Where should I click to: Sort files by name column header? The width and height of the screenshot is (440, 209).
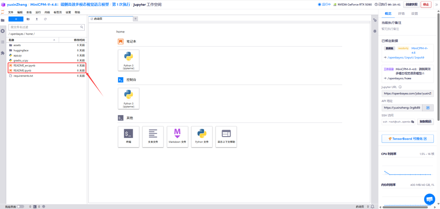pyautogui.click(x=32, y=40)
